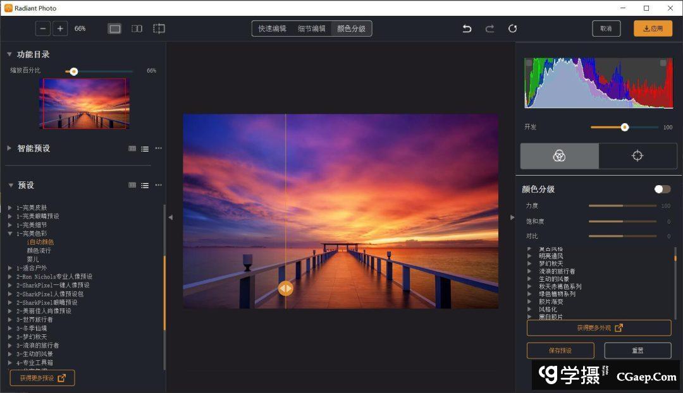683x393 pixels.
Task: Click the 应用 apply button
Action: (653, 28)
